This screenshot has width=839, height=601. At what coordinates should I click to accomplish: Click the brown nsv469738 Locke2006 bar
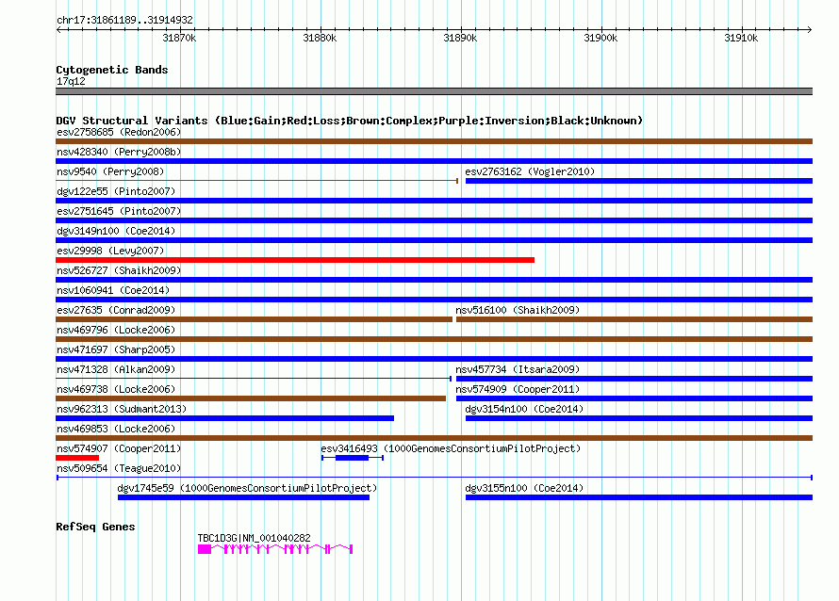point(251,398)
